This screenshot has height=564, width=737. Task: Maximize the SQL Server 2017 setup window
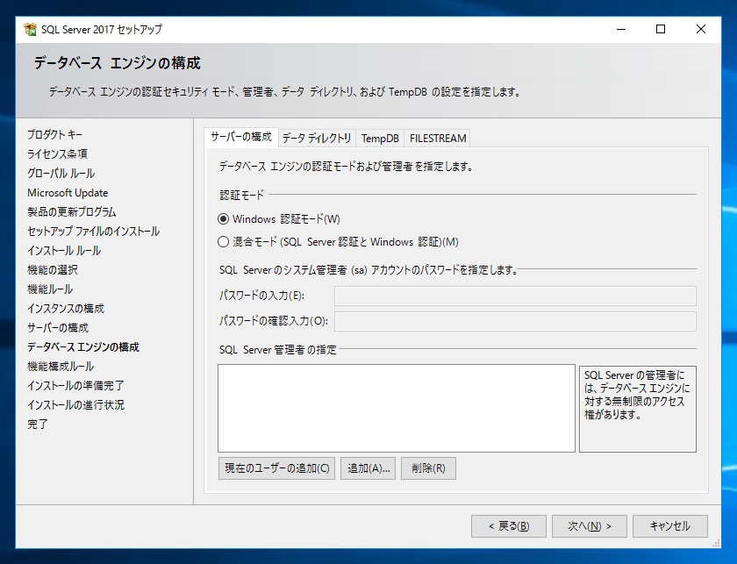pos(661,29)
